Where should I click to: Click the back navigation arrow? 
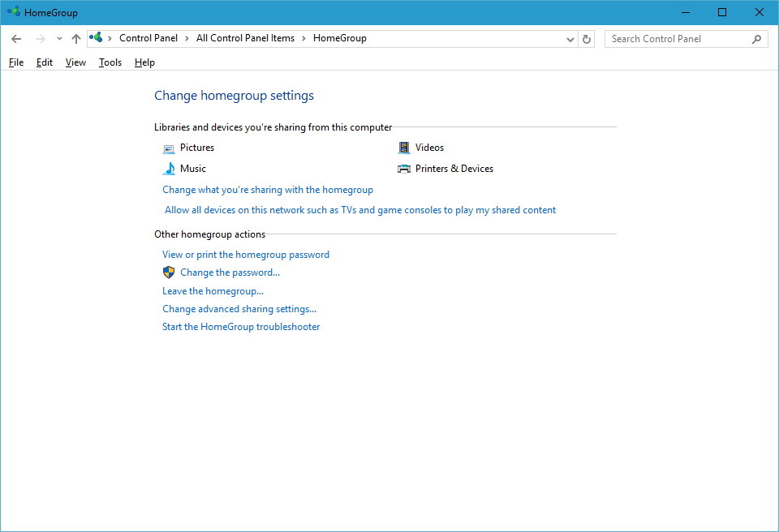[x=16, y=38]
